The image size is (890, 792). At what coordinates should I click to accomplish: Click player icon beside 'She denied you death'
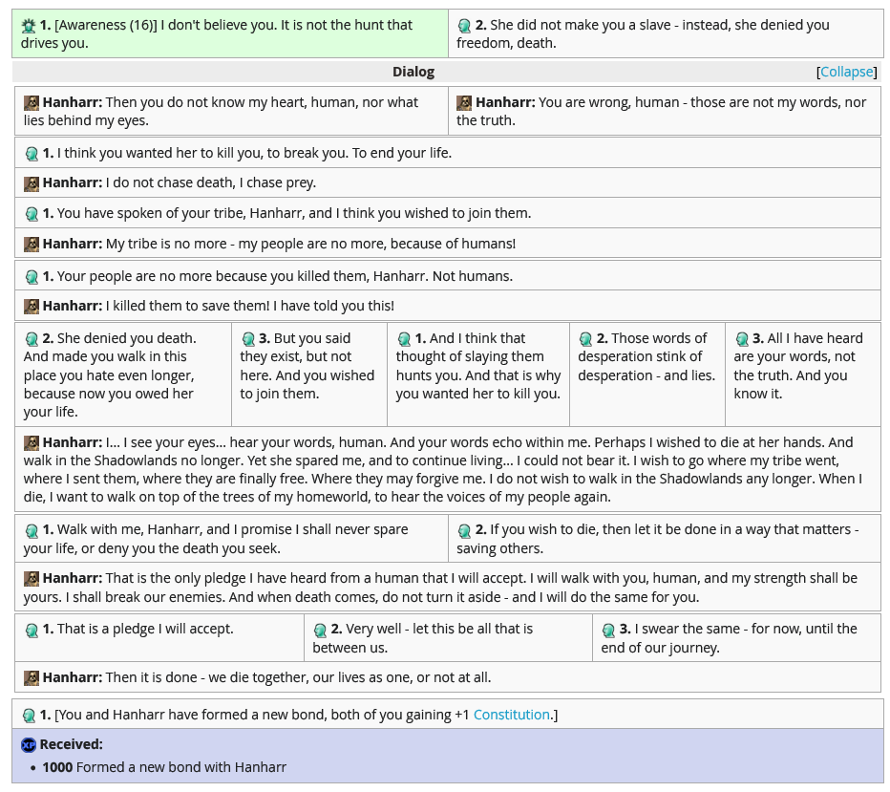coord(32,339)
